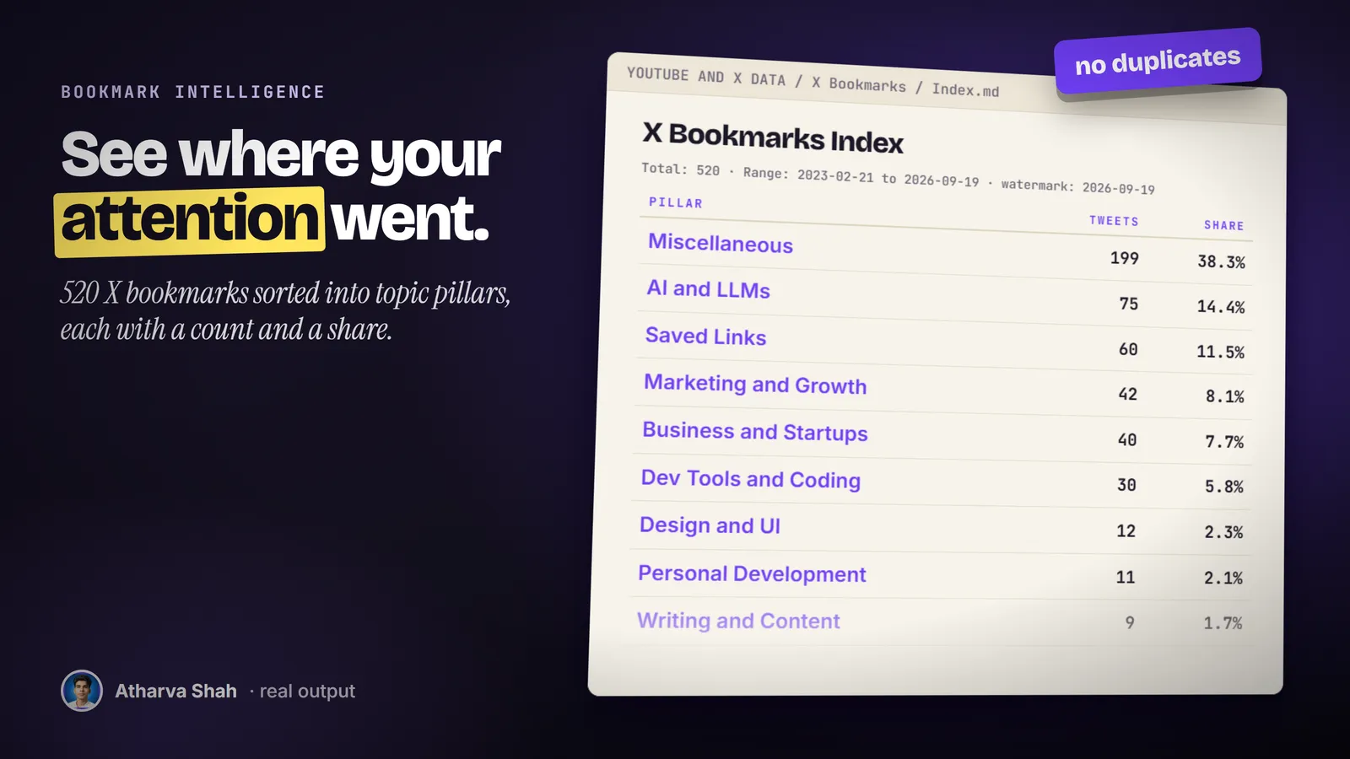Click the share value 14.4%
The width and height of the screenshot is (1350, 759).
click(x=1221, y=307)
